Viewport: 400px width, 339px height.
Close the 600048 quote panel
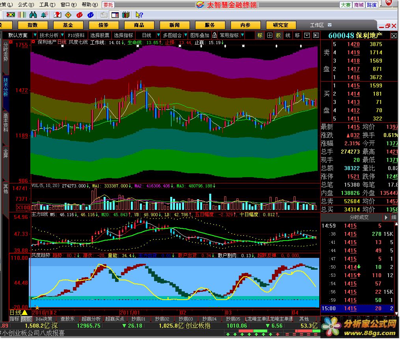394,36
